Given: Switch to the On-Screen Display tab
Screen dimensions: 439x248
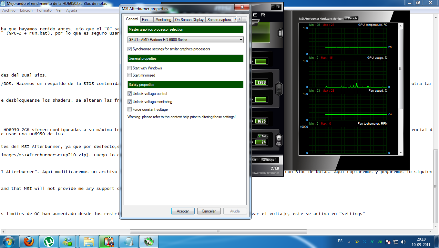Looking at the screenshot, I should [189, 20].
